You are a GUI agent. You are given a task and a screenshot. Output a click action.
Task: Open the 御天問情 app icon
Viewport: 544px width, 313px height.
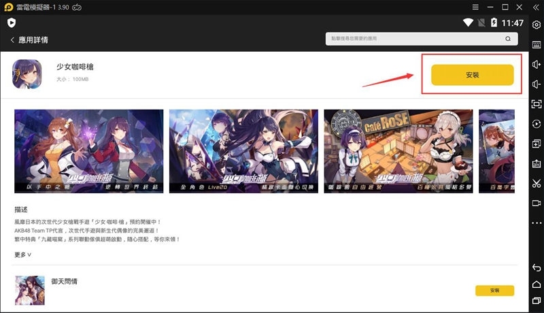(30, 291)
